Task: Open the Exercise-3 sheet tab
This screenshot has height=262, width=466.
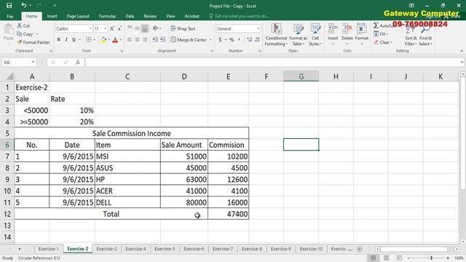Action: (x=106, y=249)
